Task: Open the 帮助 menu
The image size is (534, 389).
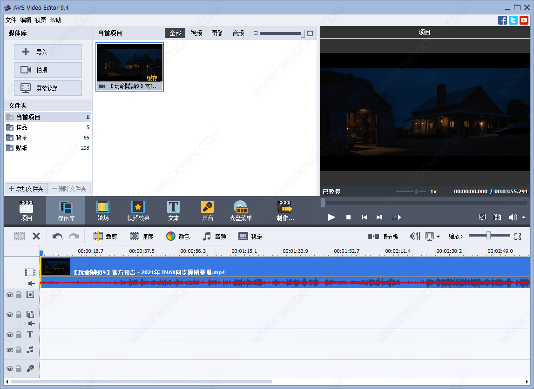Action: 55,20
